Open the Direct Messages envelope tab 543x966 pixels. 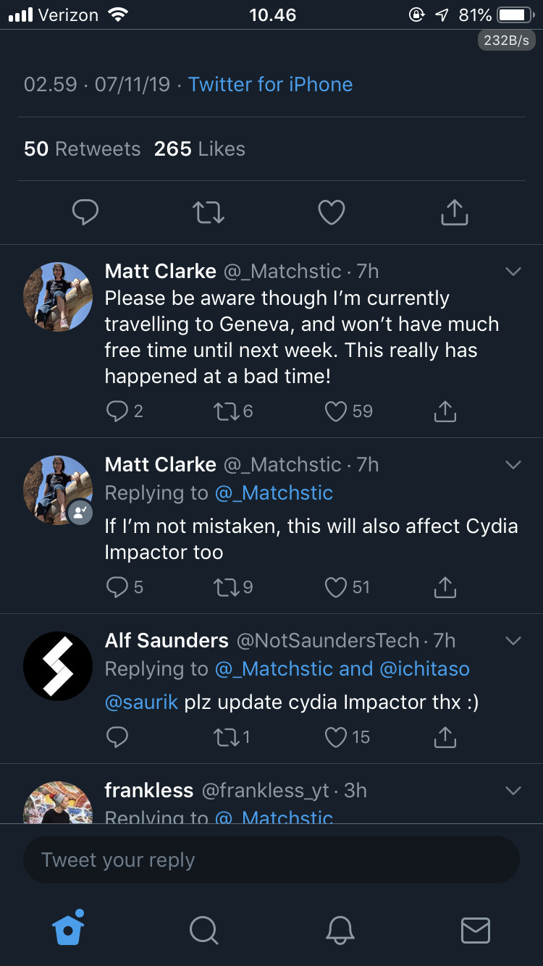(476, 930)
